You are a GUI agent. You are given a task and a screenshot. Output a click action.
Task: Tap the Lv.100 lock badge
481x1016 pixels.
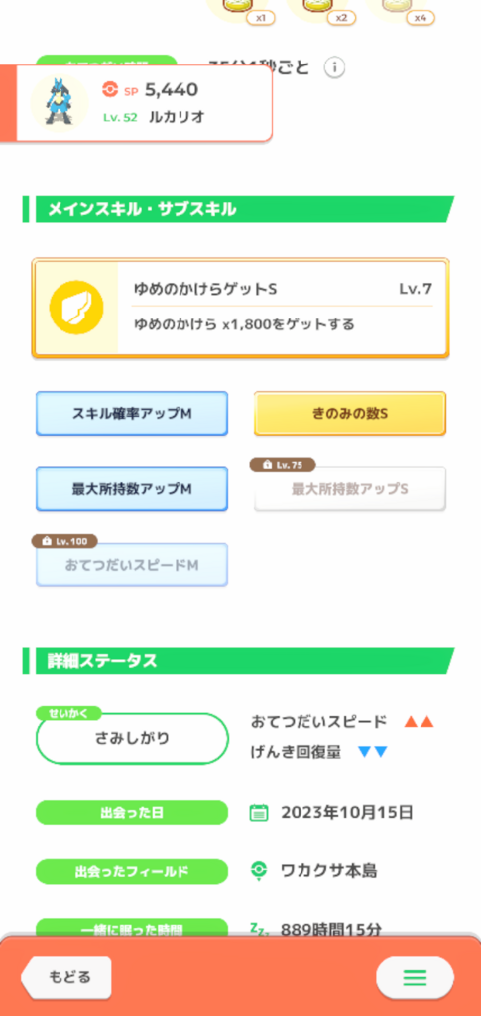(64, 541)
